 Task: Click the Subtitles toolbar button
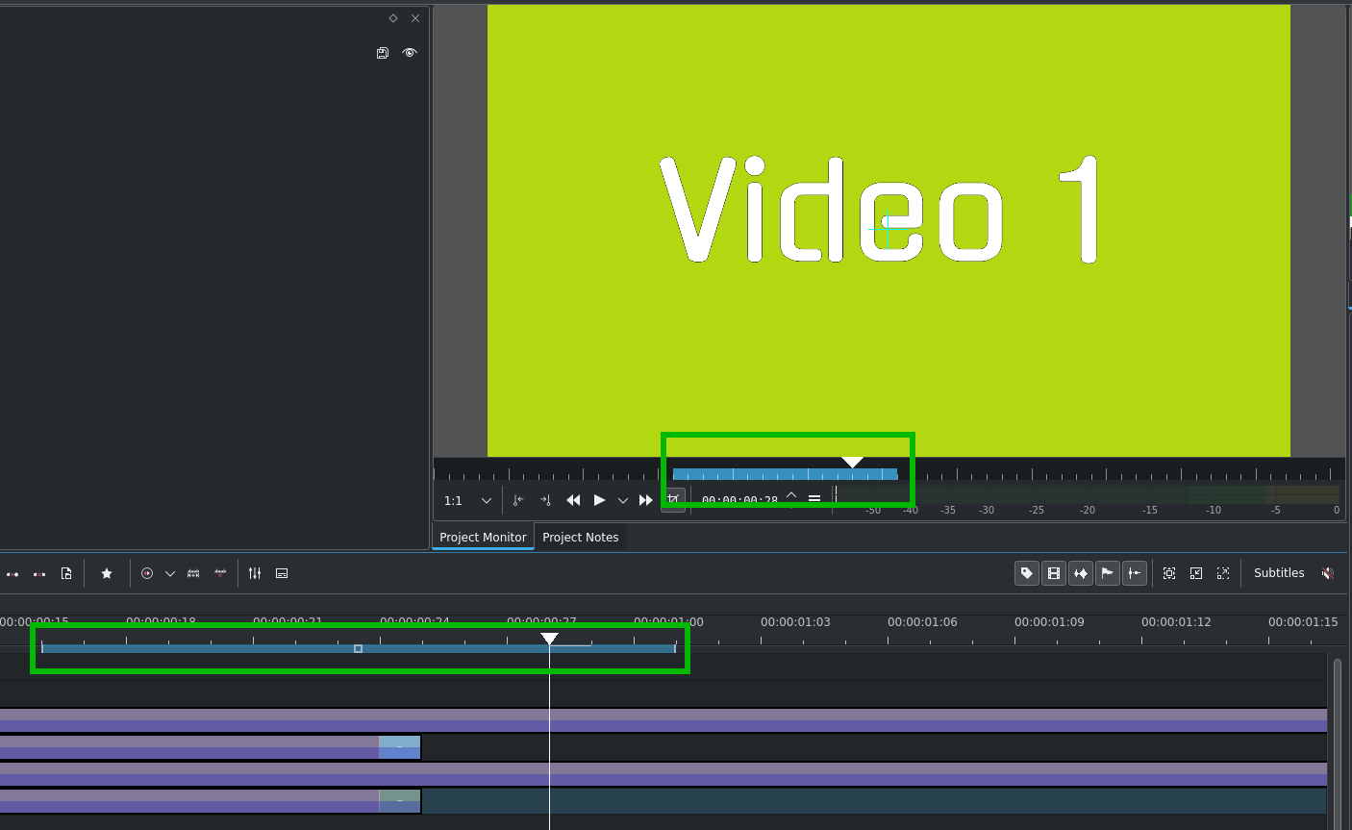(1279, 573)
